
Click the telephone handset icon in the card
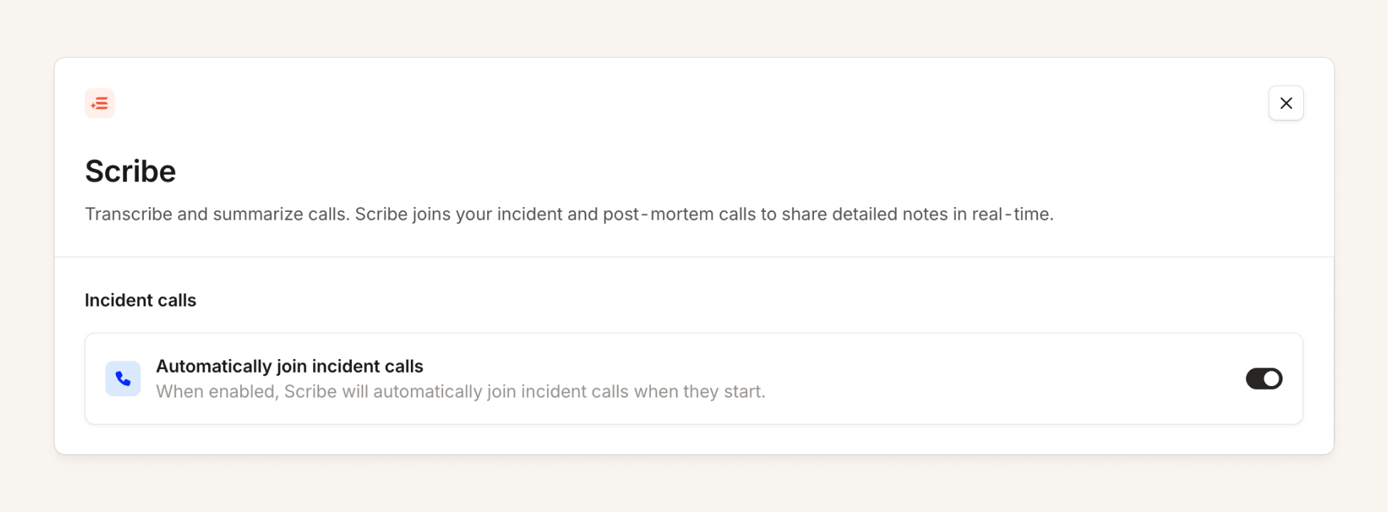coord(123,378)
